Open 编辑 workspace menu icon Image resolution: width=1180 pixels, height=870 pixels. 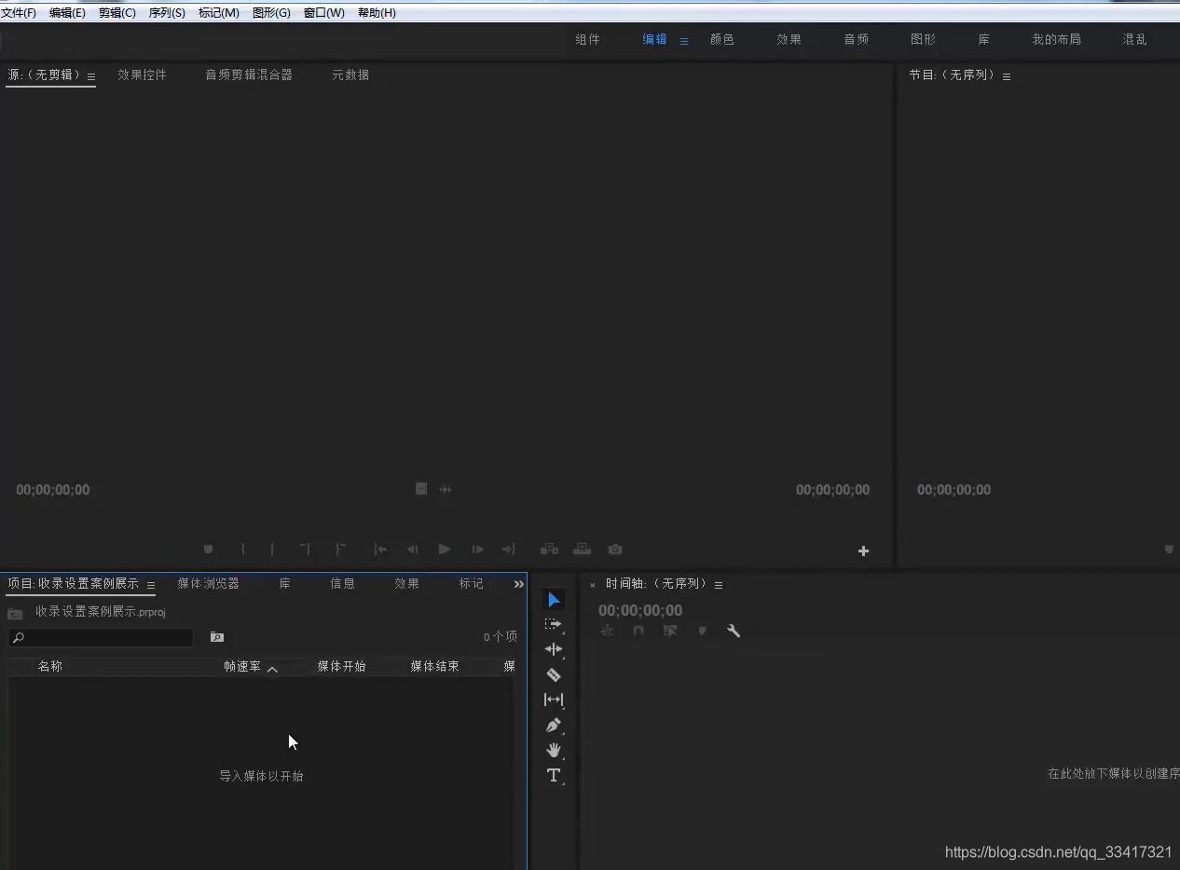click(684, 41)
